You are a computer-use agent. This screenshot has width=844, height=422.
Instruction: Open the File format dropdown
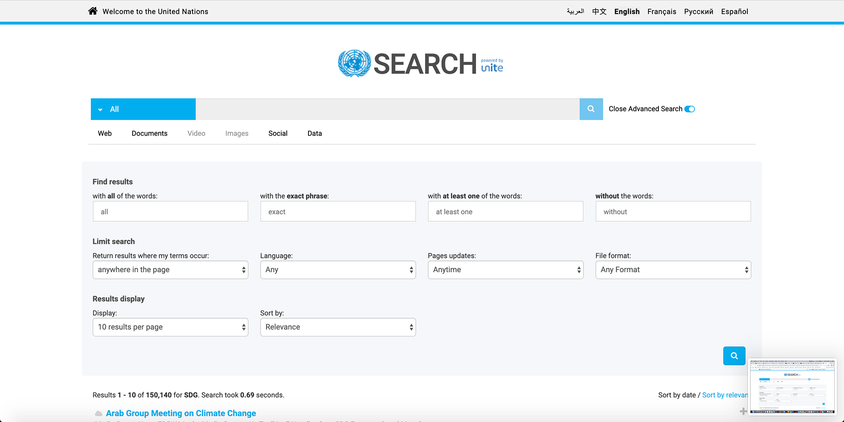(673, 270)
